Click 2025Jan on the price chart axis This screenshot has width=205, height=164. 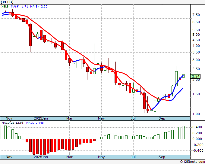(x=41, y=118)
